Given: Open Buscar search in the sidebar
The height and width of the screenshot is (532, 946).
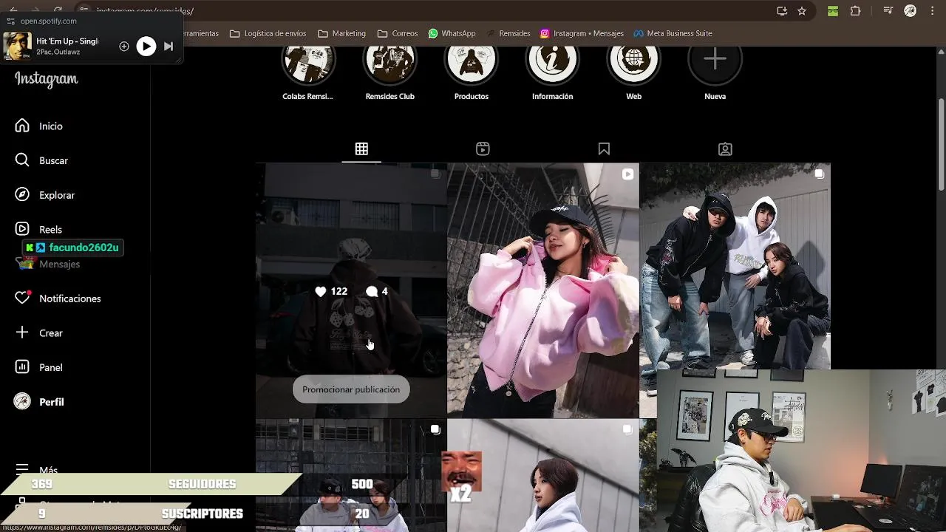Looking at the screenshot, I should (41, 160).
